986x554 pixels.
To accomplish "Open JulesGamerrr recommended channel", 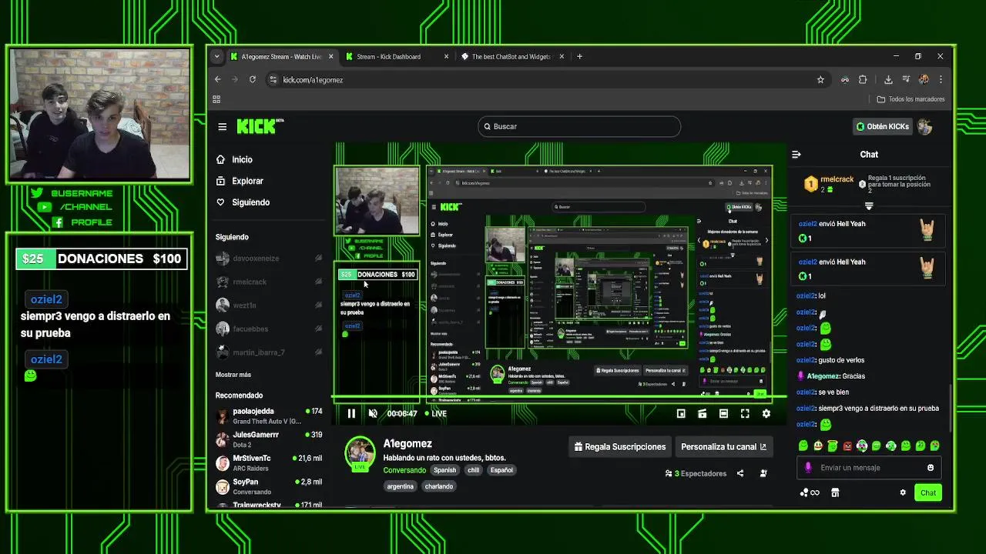I will tap(269, 439).
